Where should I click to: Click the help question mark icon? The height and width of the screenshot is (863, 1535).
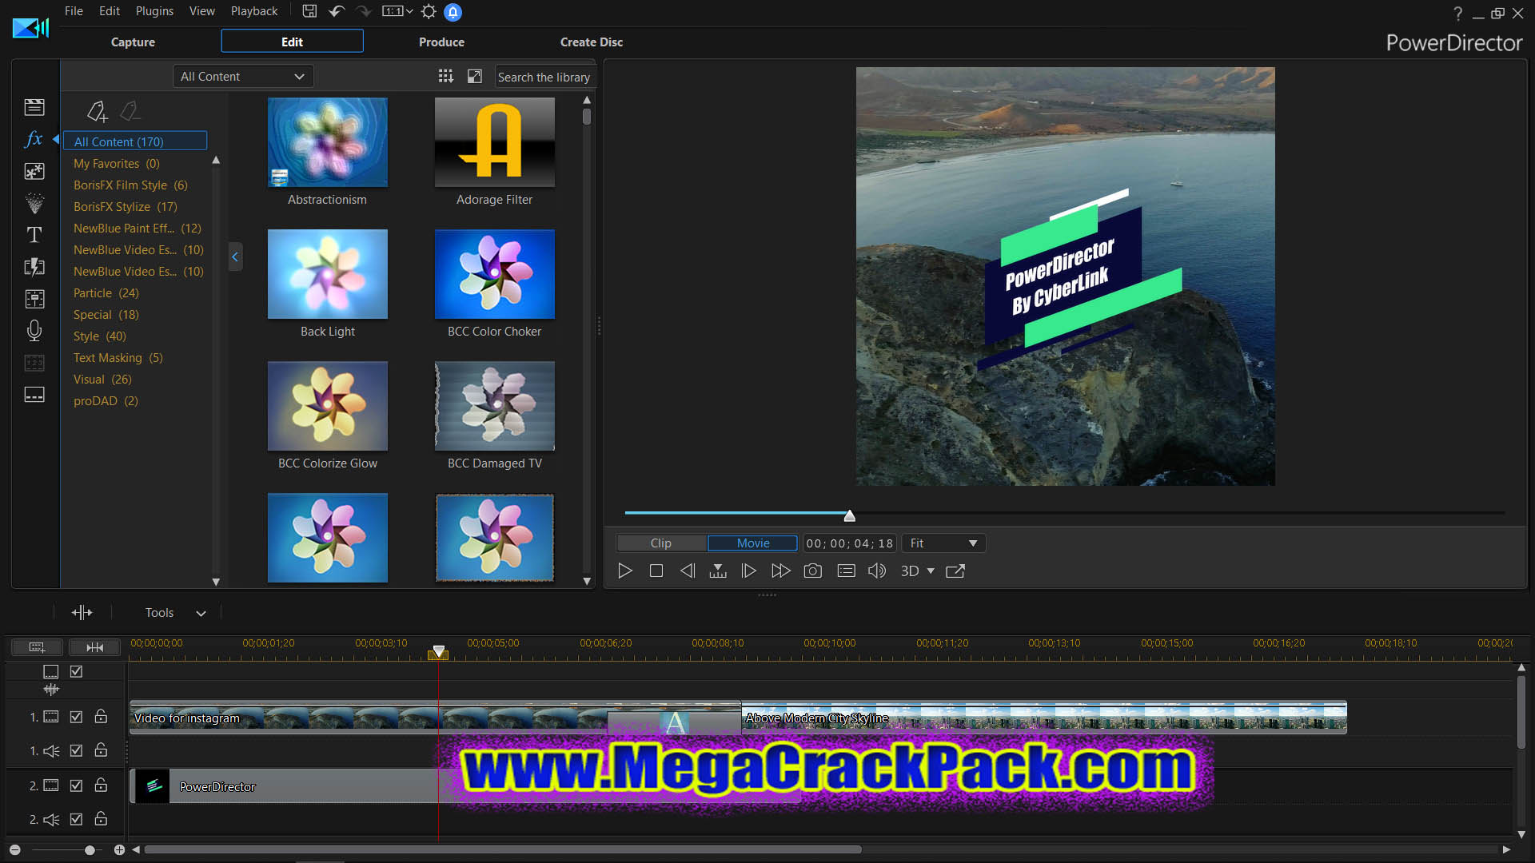click(x=1457, y=13)
